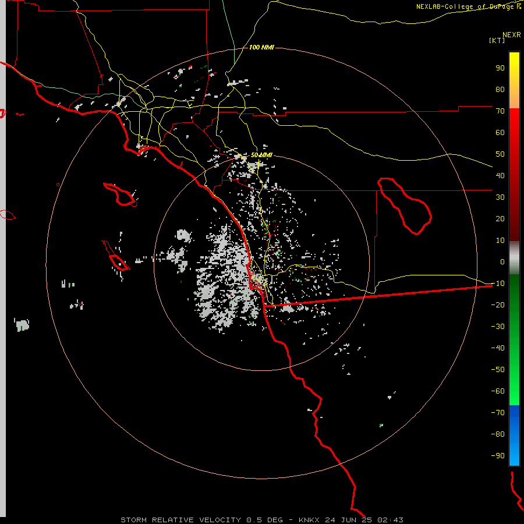524x524 pixels.
Task: Select the 90 value on velocity scale
Action: click(x=500, y=68)
